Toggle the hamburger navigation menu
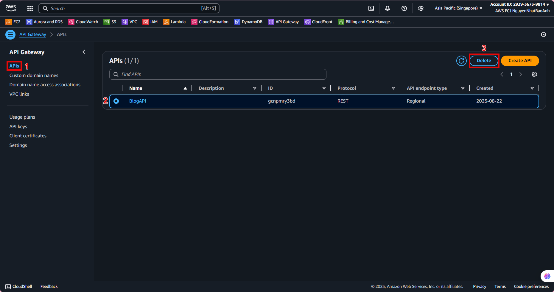This screenshot has height=292, width=554. point(10,34)
